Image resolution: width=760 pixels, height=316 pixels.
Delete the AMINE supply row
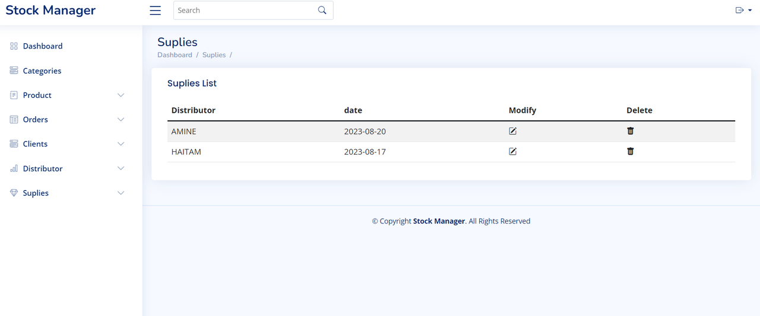tap(631, 131)
